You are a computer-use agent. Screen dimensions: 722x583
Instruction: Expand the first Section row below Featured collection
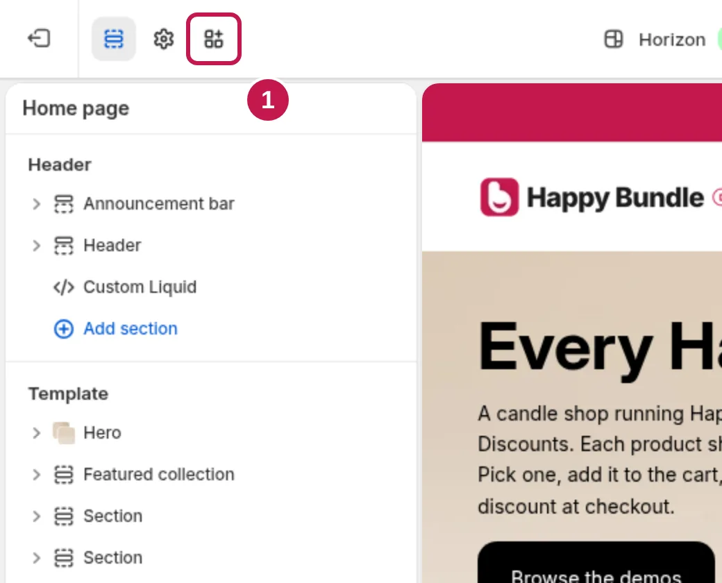[x=36, y=516]
